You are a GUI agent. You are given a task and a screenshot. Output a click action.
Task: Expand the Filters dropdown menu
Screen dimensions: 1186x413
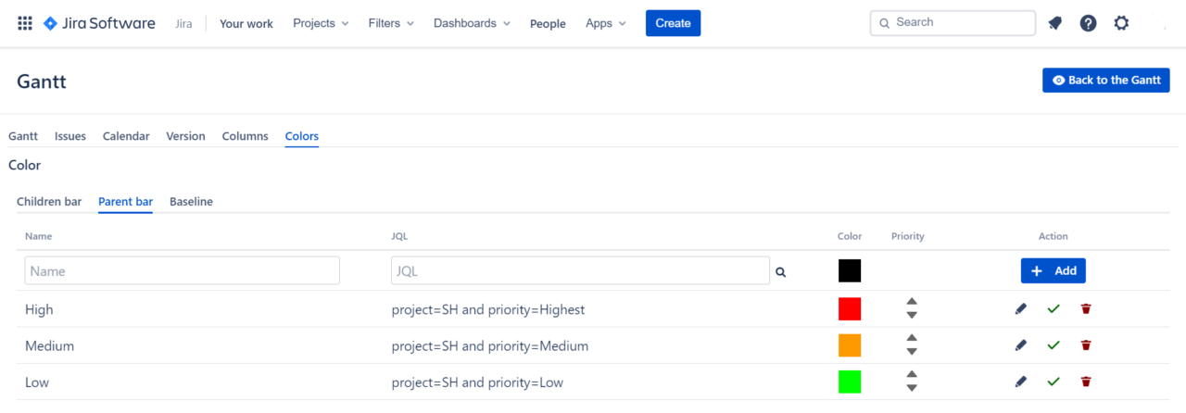391,23
